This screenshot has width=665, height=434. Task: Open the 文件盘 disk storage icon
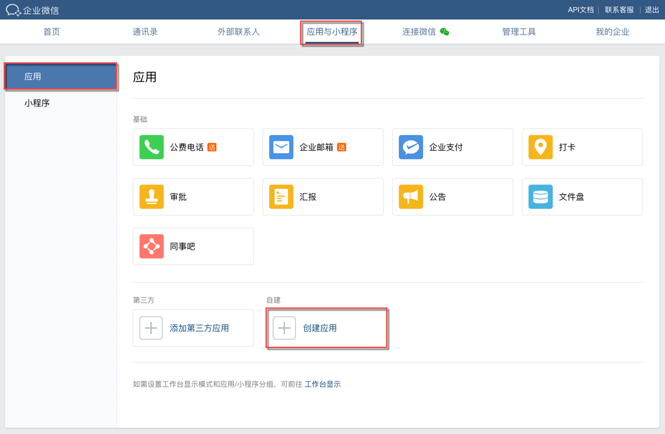tap(541, 197)
